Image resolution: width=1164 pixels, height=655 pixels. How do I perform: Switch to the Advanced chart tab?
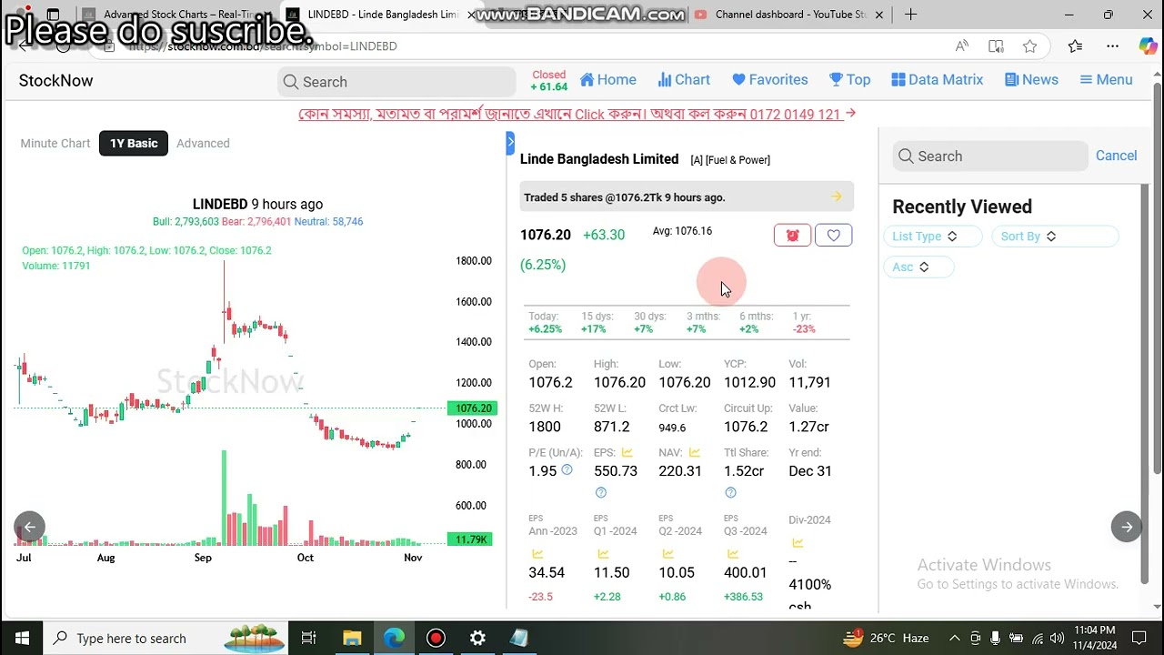point(203,143)
